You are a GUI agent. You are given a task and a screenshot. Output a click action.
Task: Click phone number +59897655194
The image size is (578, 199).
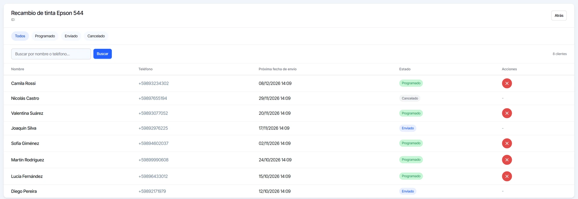point(153,98)
